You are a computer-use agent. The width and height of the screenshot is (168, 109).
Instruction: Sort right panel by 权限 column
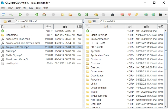click(x=161, y=27)
